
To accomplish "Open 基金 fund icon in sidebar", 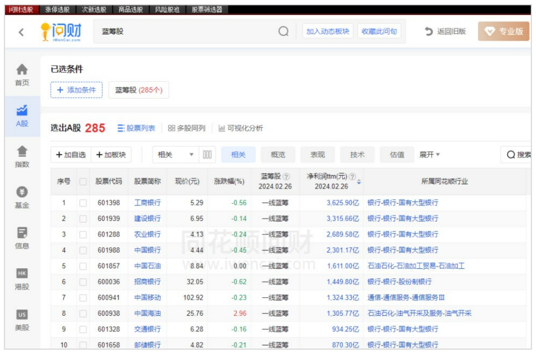I will point(22,192).
